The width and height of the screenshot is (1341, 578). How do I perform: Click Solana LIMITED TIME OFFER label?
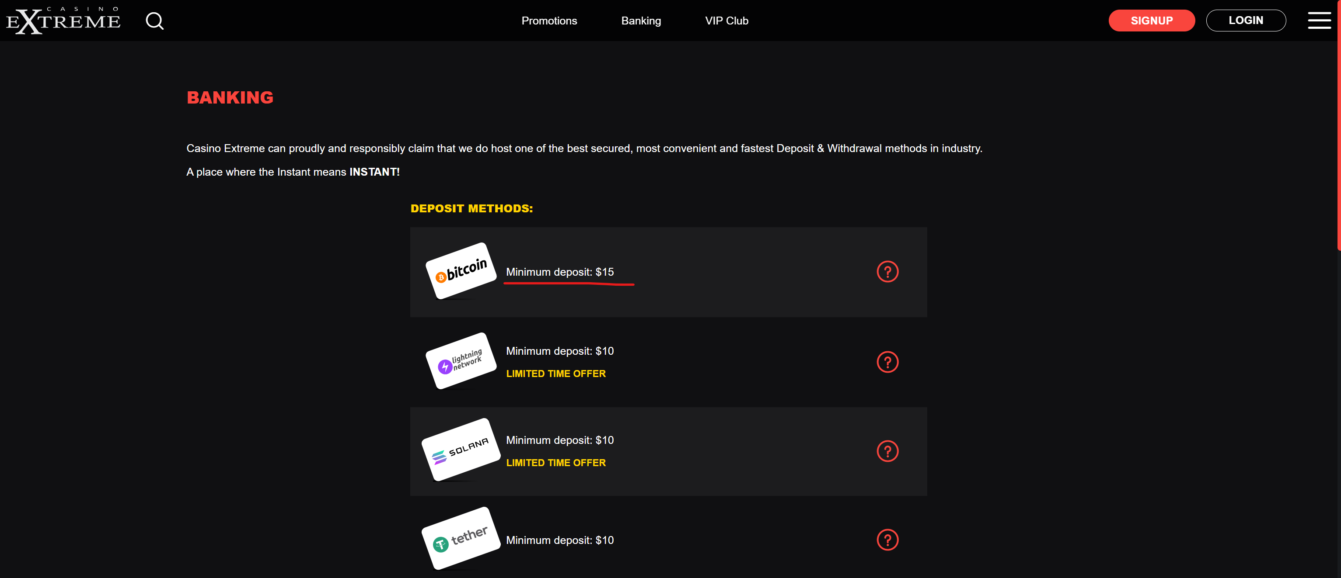click(x=556, y=463)
